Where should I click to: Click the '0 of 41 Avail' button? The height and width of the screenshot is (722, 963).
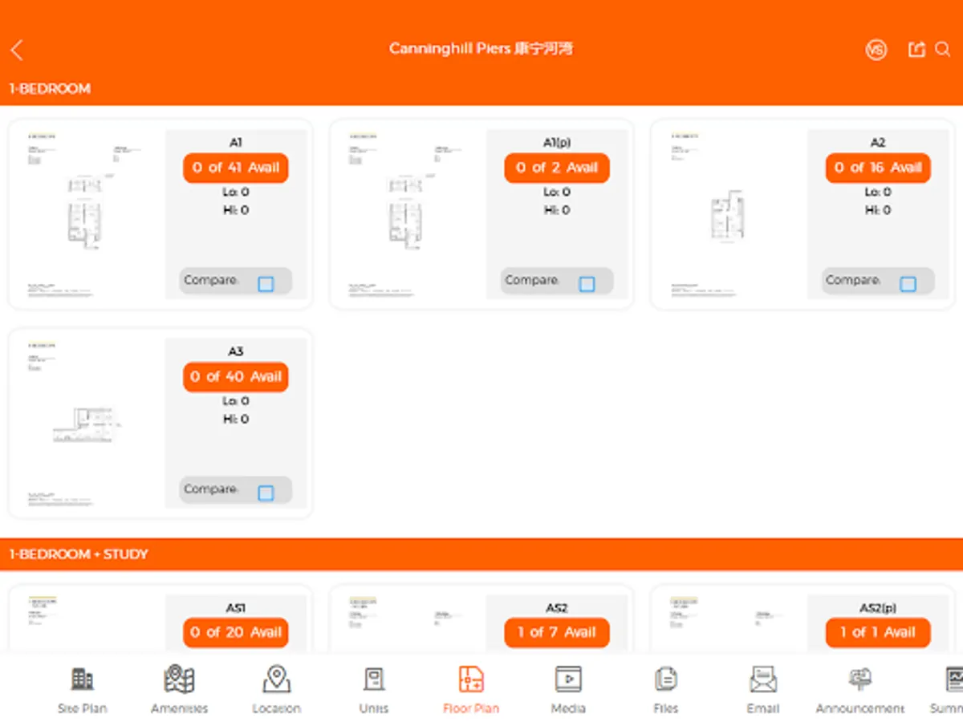(236, 168)
